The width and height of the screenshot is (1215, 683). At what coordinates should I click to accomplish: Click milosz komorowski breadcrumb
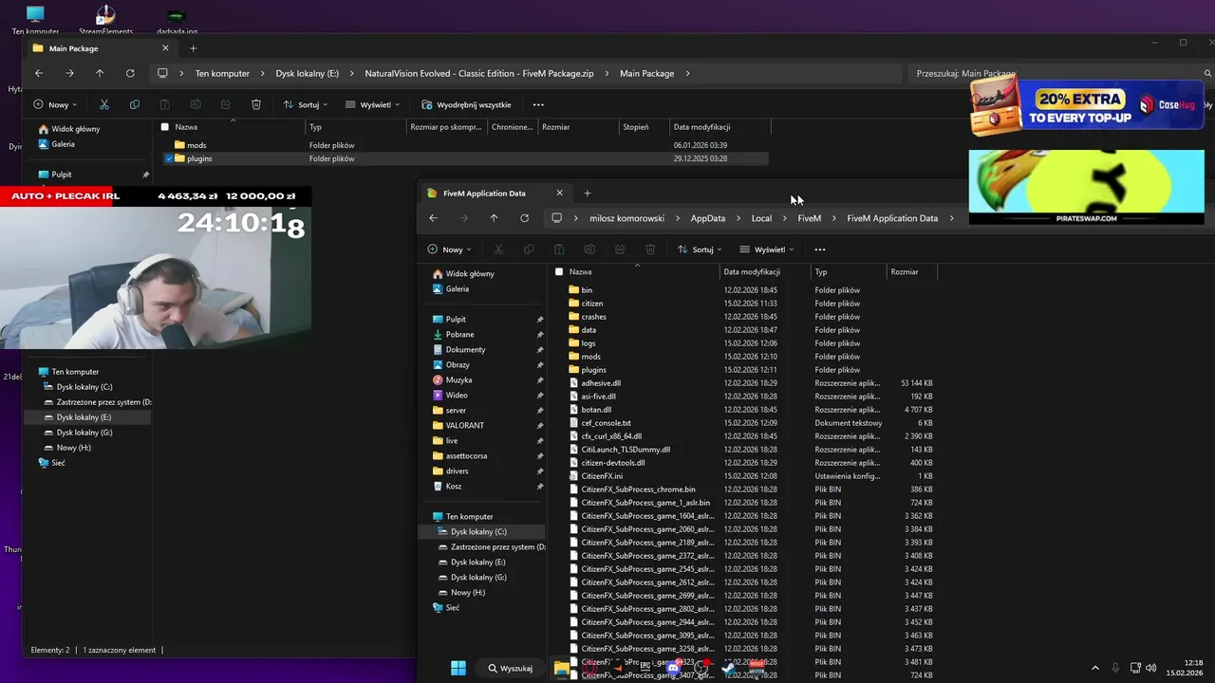tap(627, 218)
